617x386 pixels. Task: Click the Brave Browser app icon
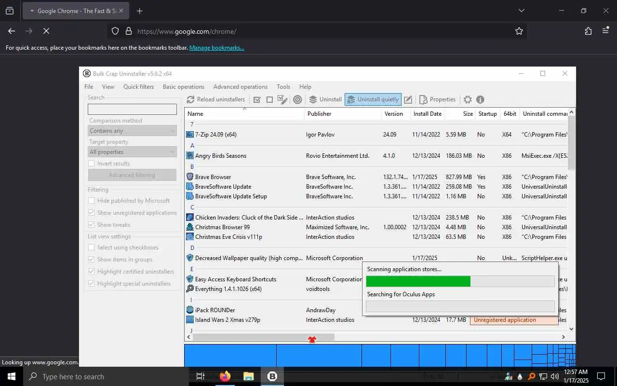pyautogui.click(x=190, y=177)
